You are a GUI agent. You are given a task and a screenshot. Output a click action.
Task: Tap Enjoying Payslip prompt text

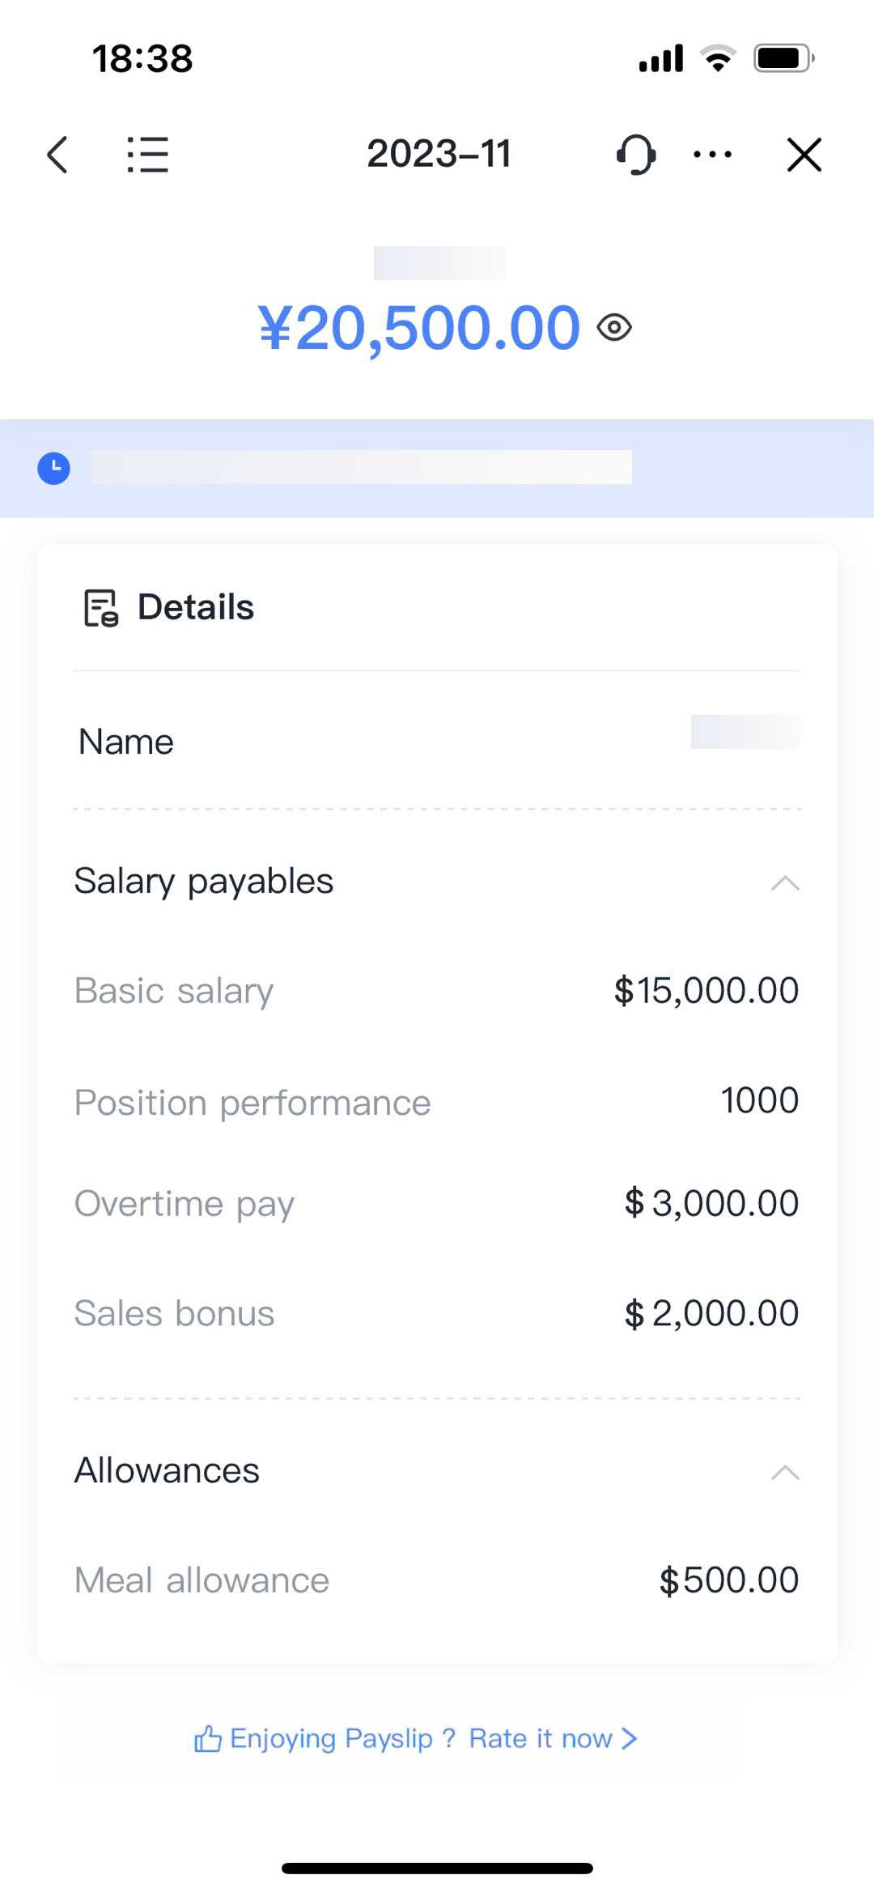(x=335, y=1737)
